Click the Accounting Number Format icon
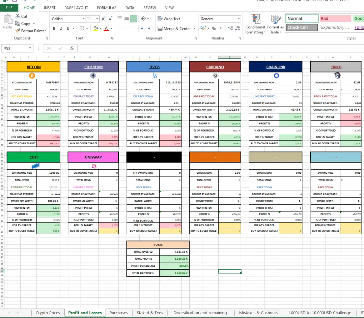364x318 pixels. [203, 28]
